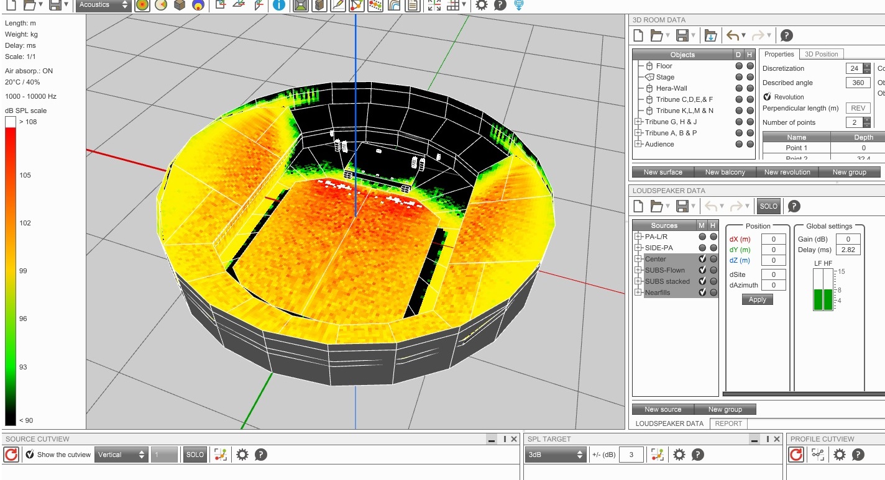Click the Delay (ms) input field

848,250
